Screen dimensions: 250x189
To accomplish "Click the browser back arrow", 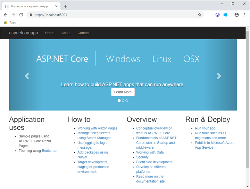I will (5, 15).
